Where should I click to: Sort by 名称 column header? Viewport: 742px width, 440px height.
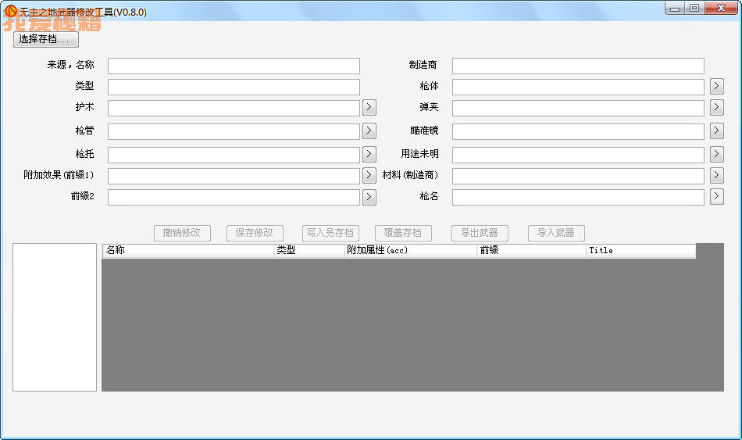point(187,251)
